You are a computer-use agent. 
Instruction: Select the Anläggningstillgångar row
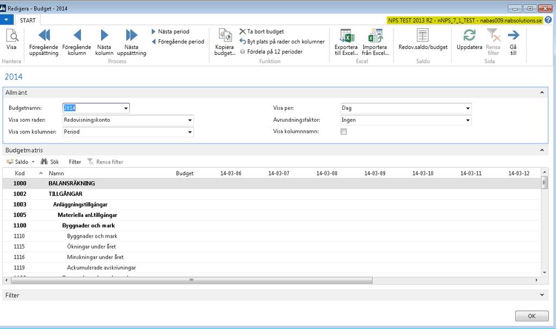272,204
